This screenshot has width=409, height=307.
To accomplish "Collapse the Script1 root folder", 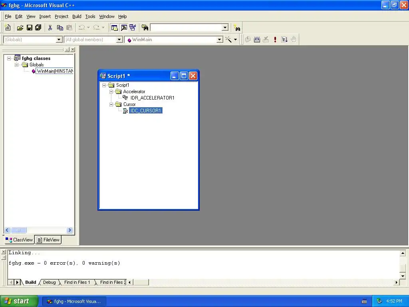I will pos(104,85).
